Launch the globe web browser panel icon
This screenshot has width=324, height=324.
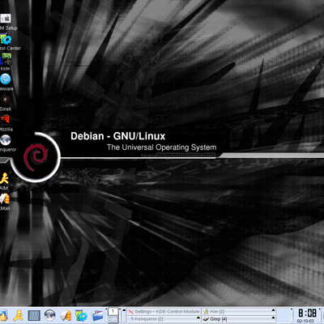[x=50, y=315]
